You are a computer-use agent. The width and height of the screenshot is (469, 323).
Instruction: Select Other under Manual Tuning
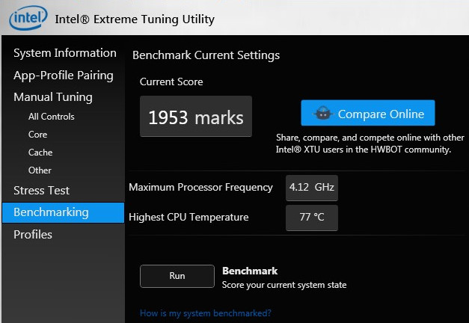pyautogui.click(x=40, y=170)
